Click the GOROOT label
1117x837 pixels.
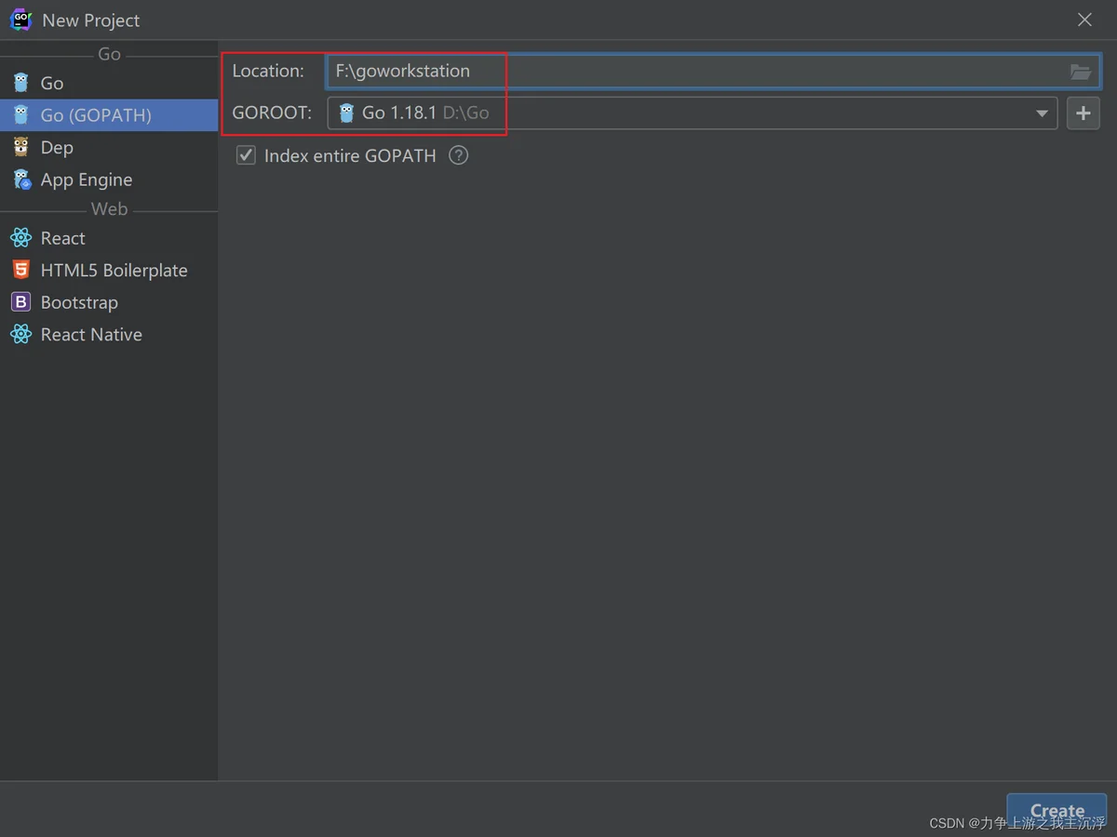coord(272,113)
